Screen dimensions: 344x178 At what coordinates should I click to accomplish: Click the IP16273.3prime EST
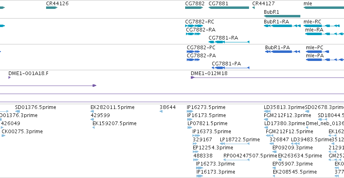199,168
